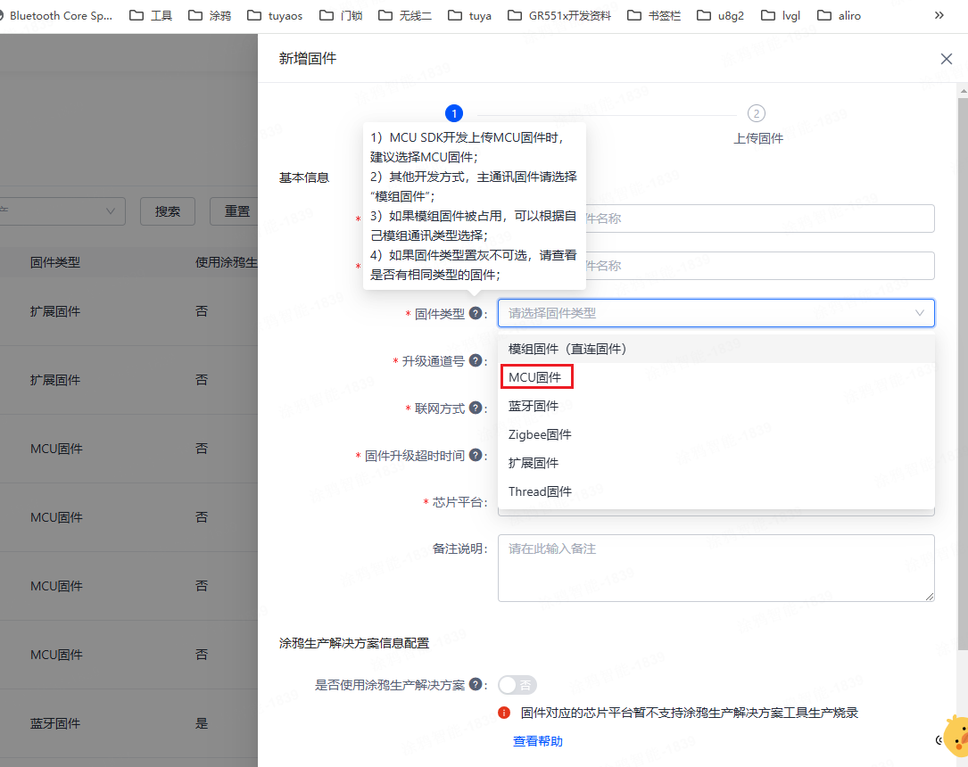
Task: Click red warning icon before 固件对应的芯片平台
Action: (x=504, y=713)
